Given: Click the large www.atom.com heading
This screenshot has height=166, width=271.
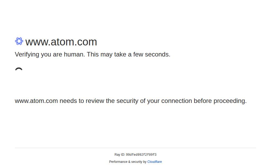Looking at the screenshot, I should (61, 42).
